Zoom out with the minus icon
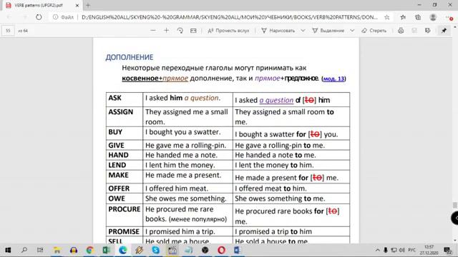The height and width of the screenshot is (257, 458). point(152,31)
